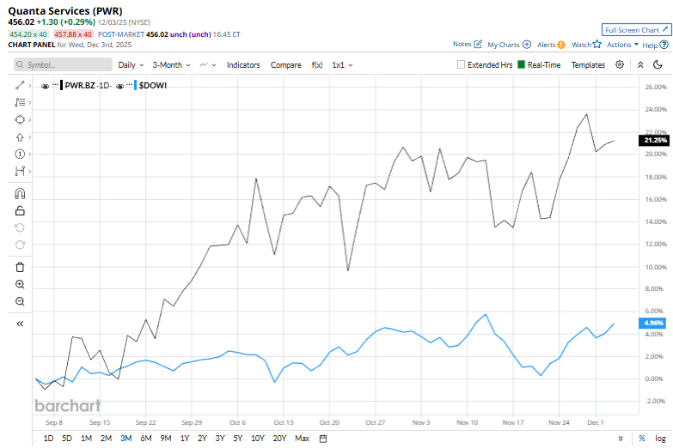Select the measure range tool

(x=20, y=171)
